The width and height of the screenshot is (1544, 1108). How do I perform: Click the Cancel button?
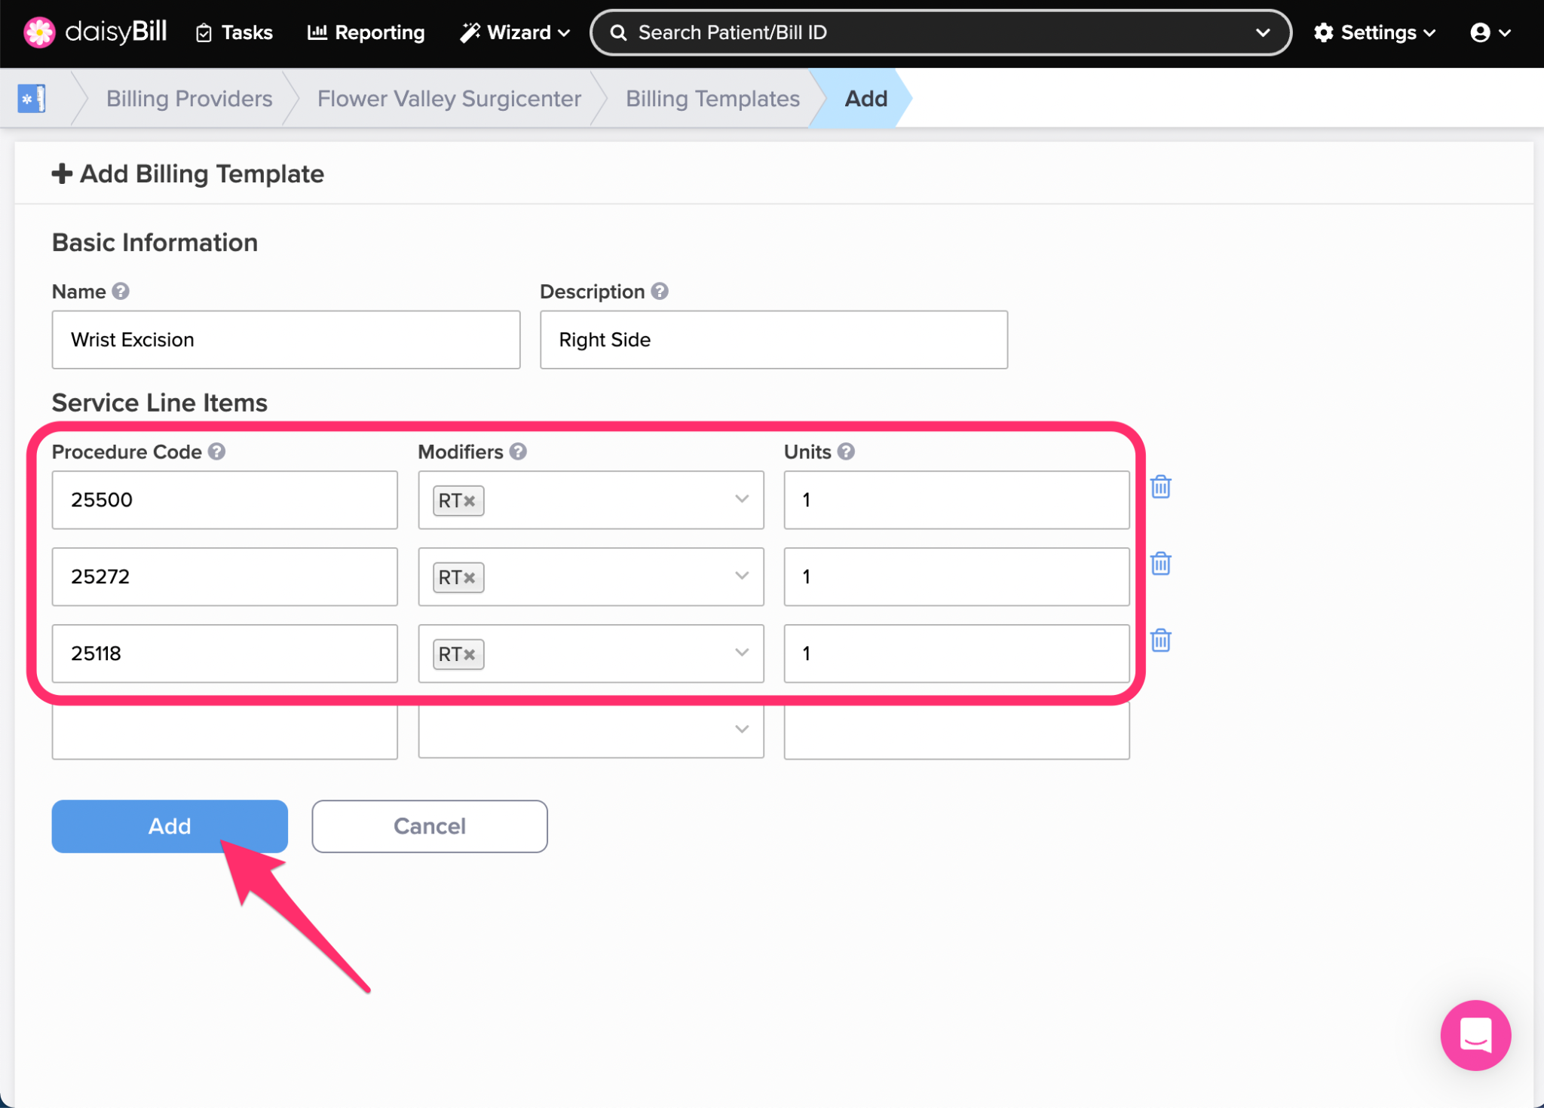(x=430, y=826)
